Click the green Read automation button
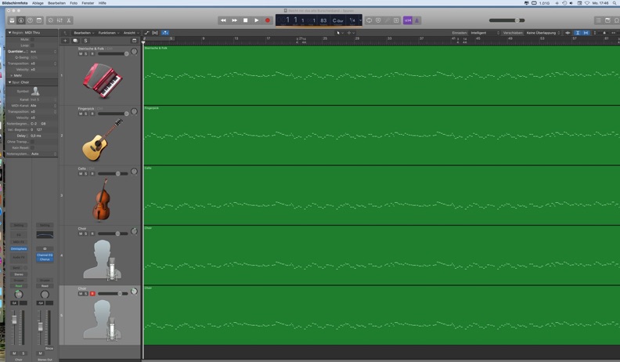 coord(19,286)
